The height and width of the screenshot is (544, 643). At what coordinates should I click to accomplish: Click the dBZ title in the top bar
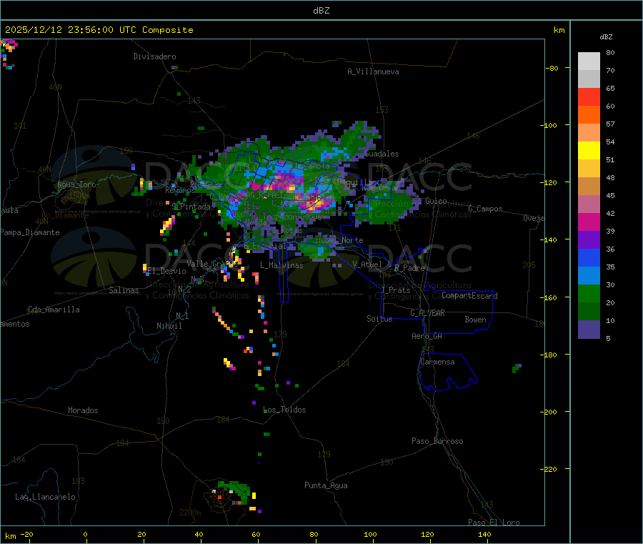coord(321,10)
